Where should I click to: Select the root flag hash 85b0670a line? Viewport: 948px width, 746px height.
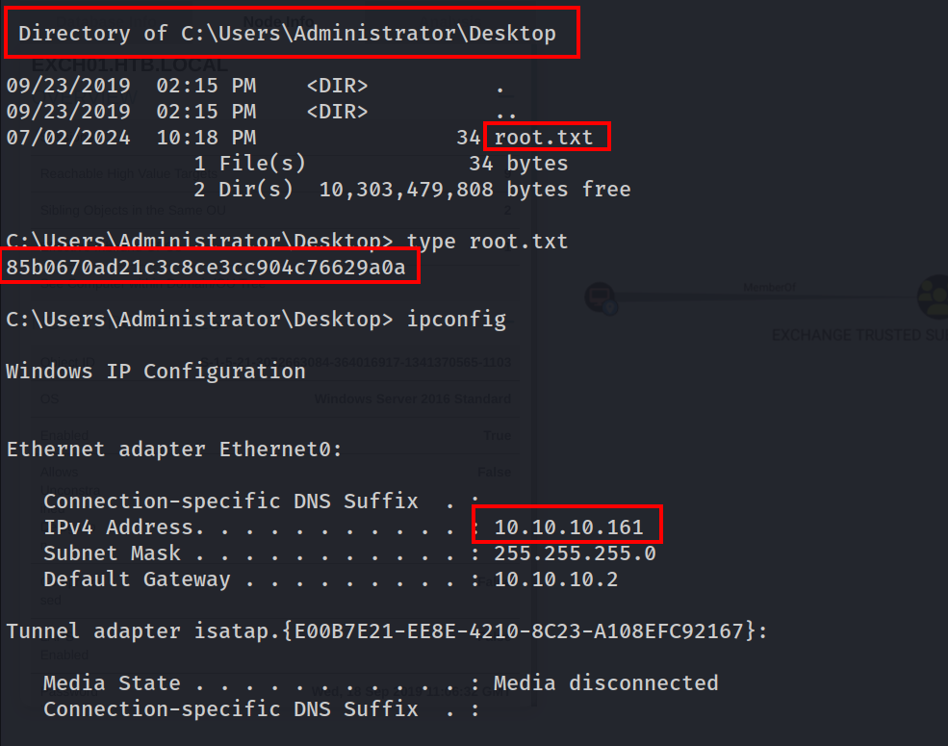[206, 267]
